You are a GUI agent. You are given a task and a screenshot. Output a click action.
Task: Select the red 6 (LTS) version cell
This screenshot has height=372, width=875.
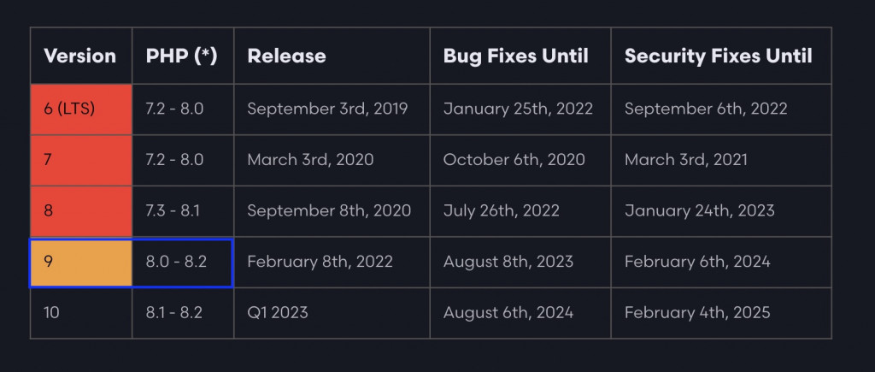(81, 109)
